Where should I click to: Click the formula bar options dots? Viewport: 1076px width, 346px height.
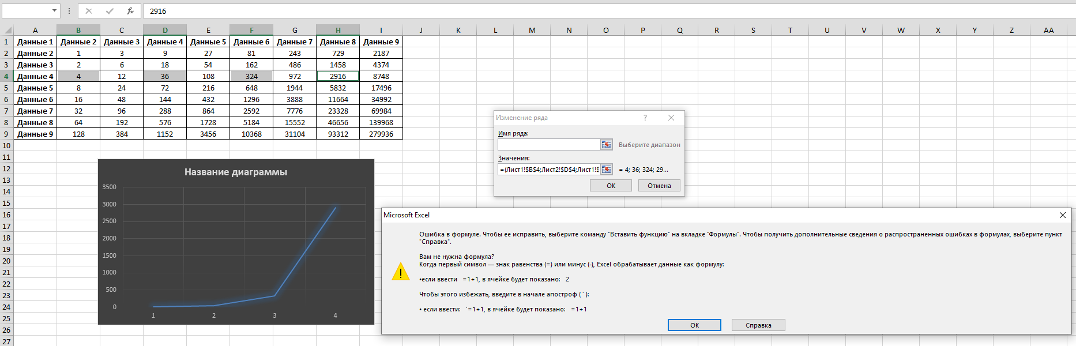pyautogui.click(x=69, y=11)
